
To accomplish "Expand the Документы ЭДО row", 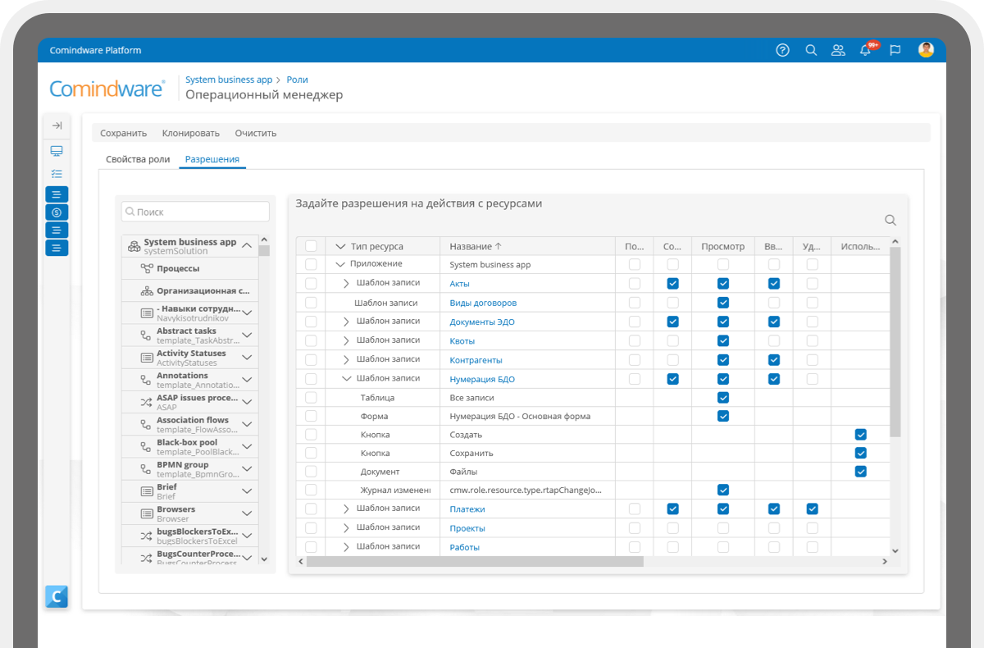I will pyautogui.click(x=346, y=322).
